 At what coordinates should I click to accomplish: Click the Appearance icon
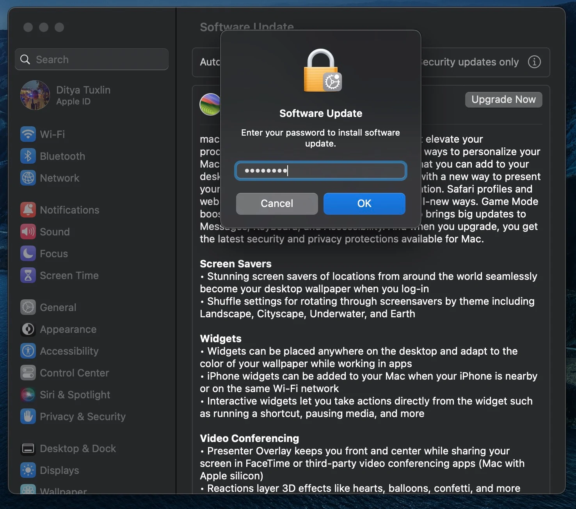tap(28, 329)
